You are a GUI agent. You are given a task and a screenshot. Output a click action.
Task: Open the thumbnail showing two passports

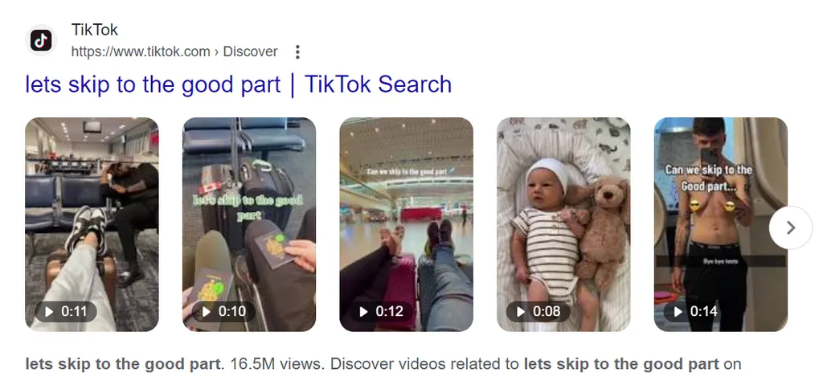[249, 224]
